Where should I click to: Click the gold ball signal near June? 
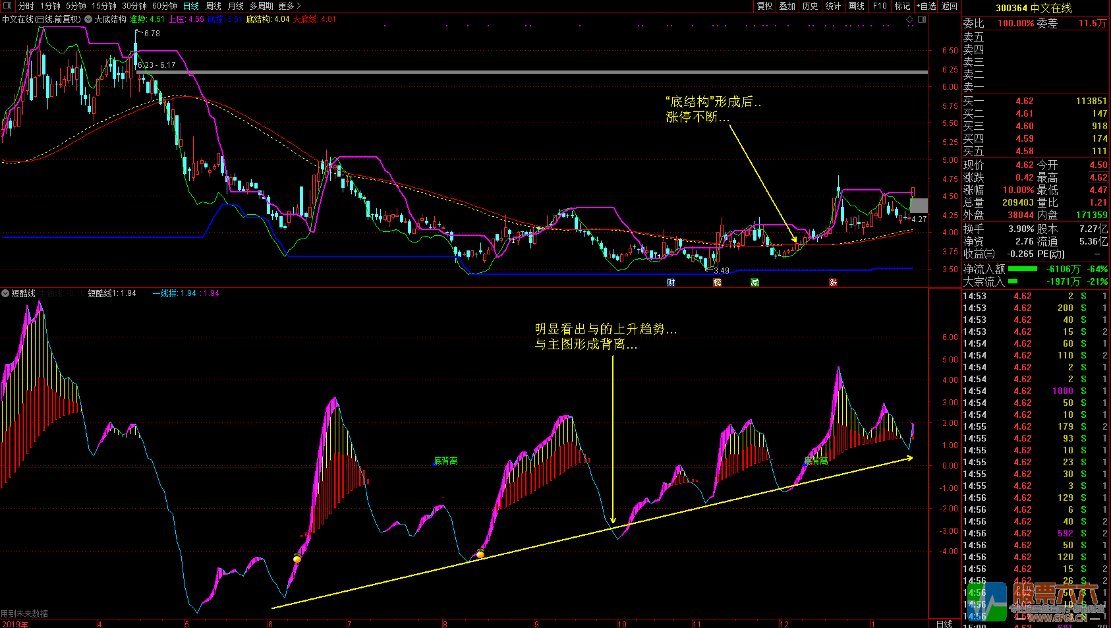297,559
